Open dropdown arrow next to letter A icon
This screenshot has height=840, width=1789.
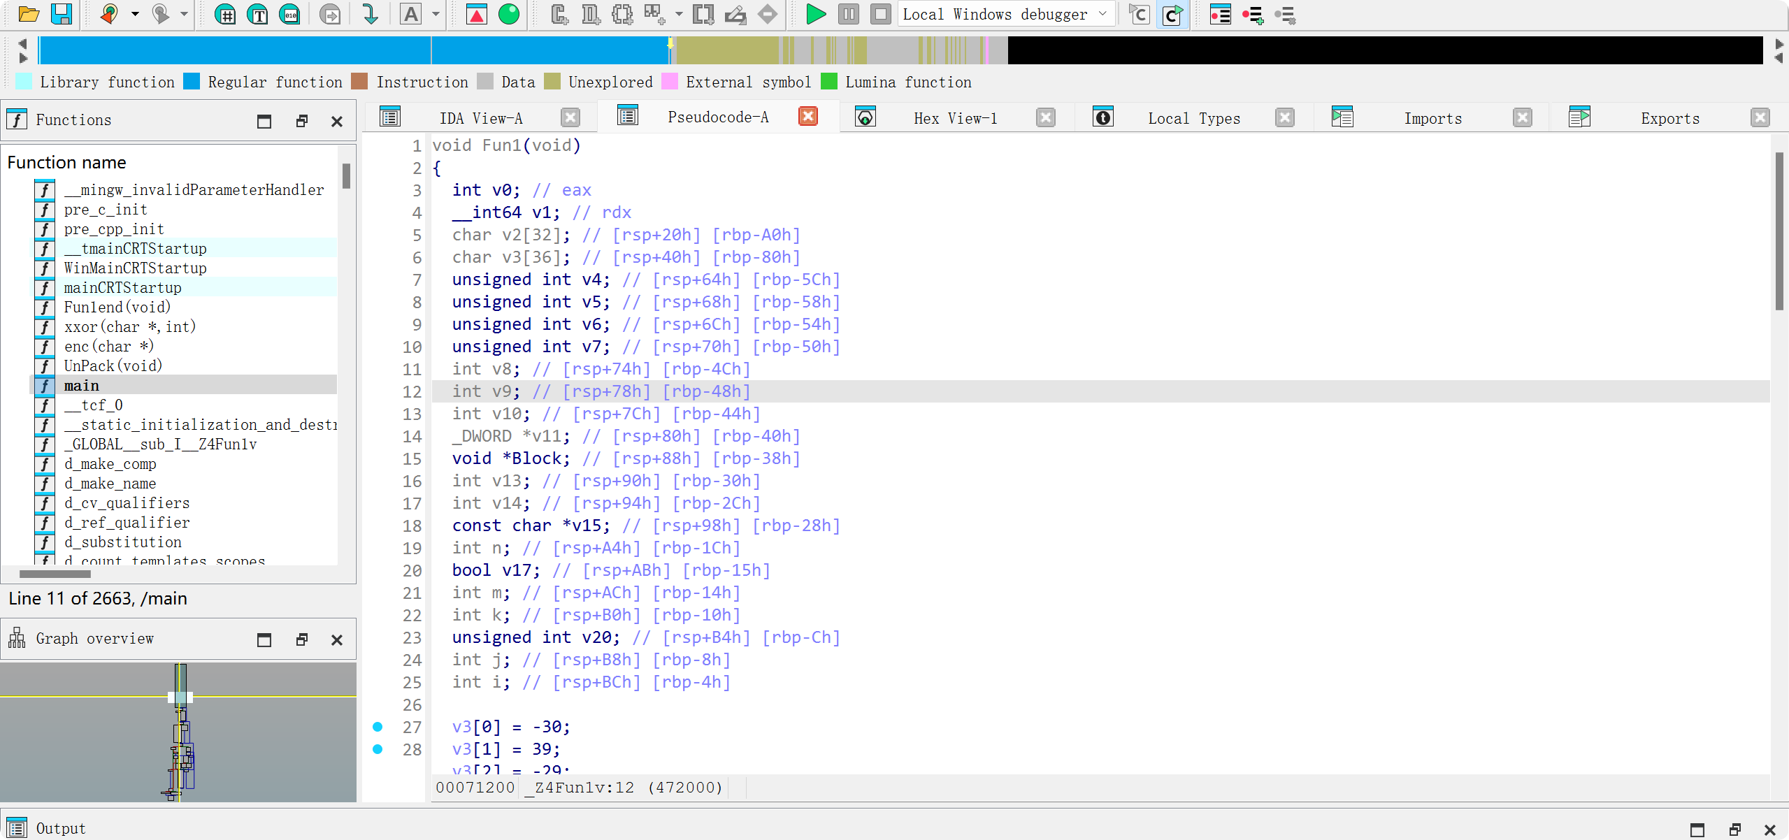[x=436, y=14]
